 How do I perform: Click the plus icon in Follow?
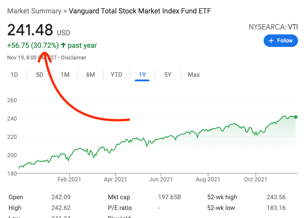(271, 41)
